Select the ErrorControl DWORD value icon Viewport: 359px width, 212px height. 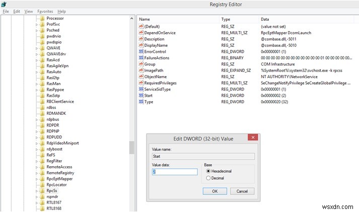141,51
